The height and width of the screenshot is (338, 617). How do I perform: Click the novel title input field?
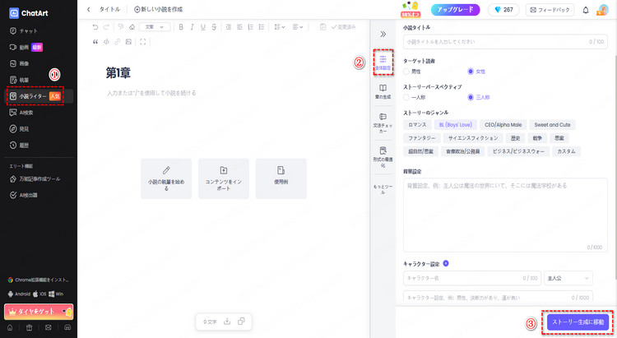(x=505, y=42)
